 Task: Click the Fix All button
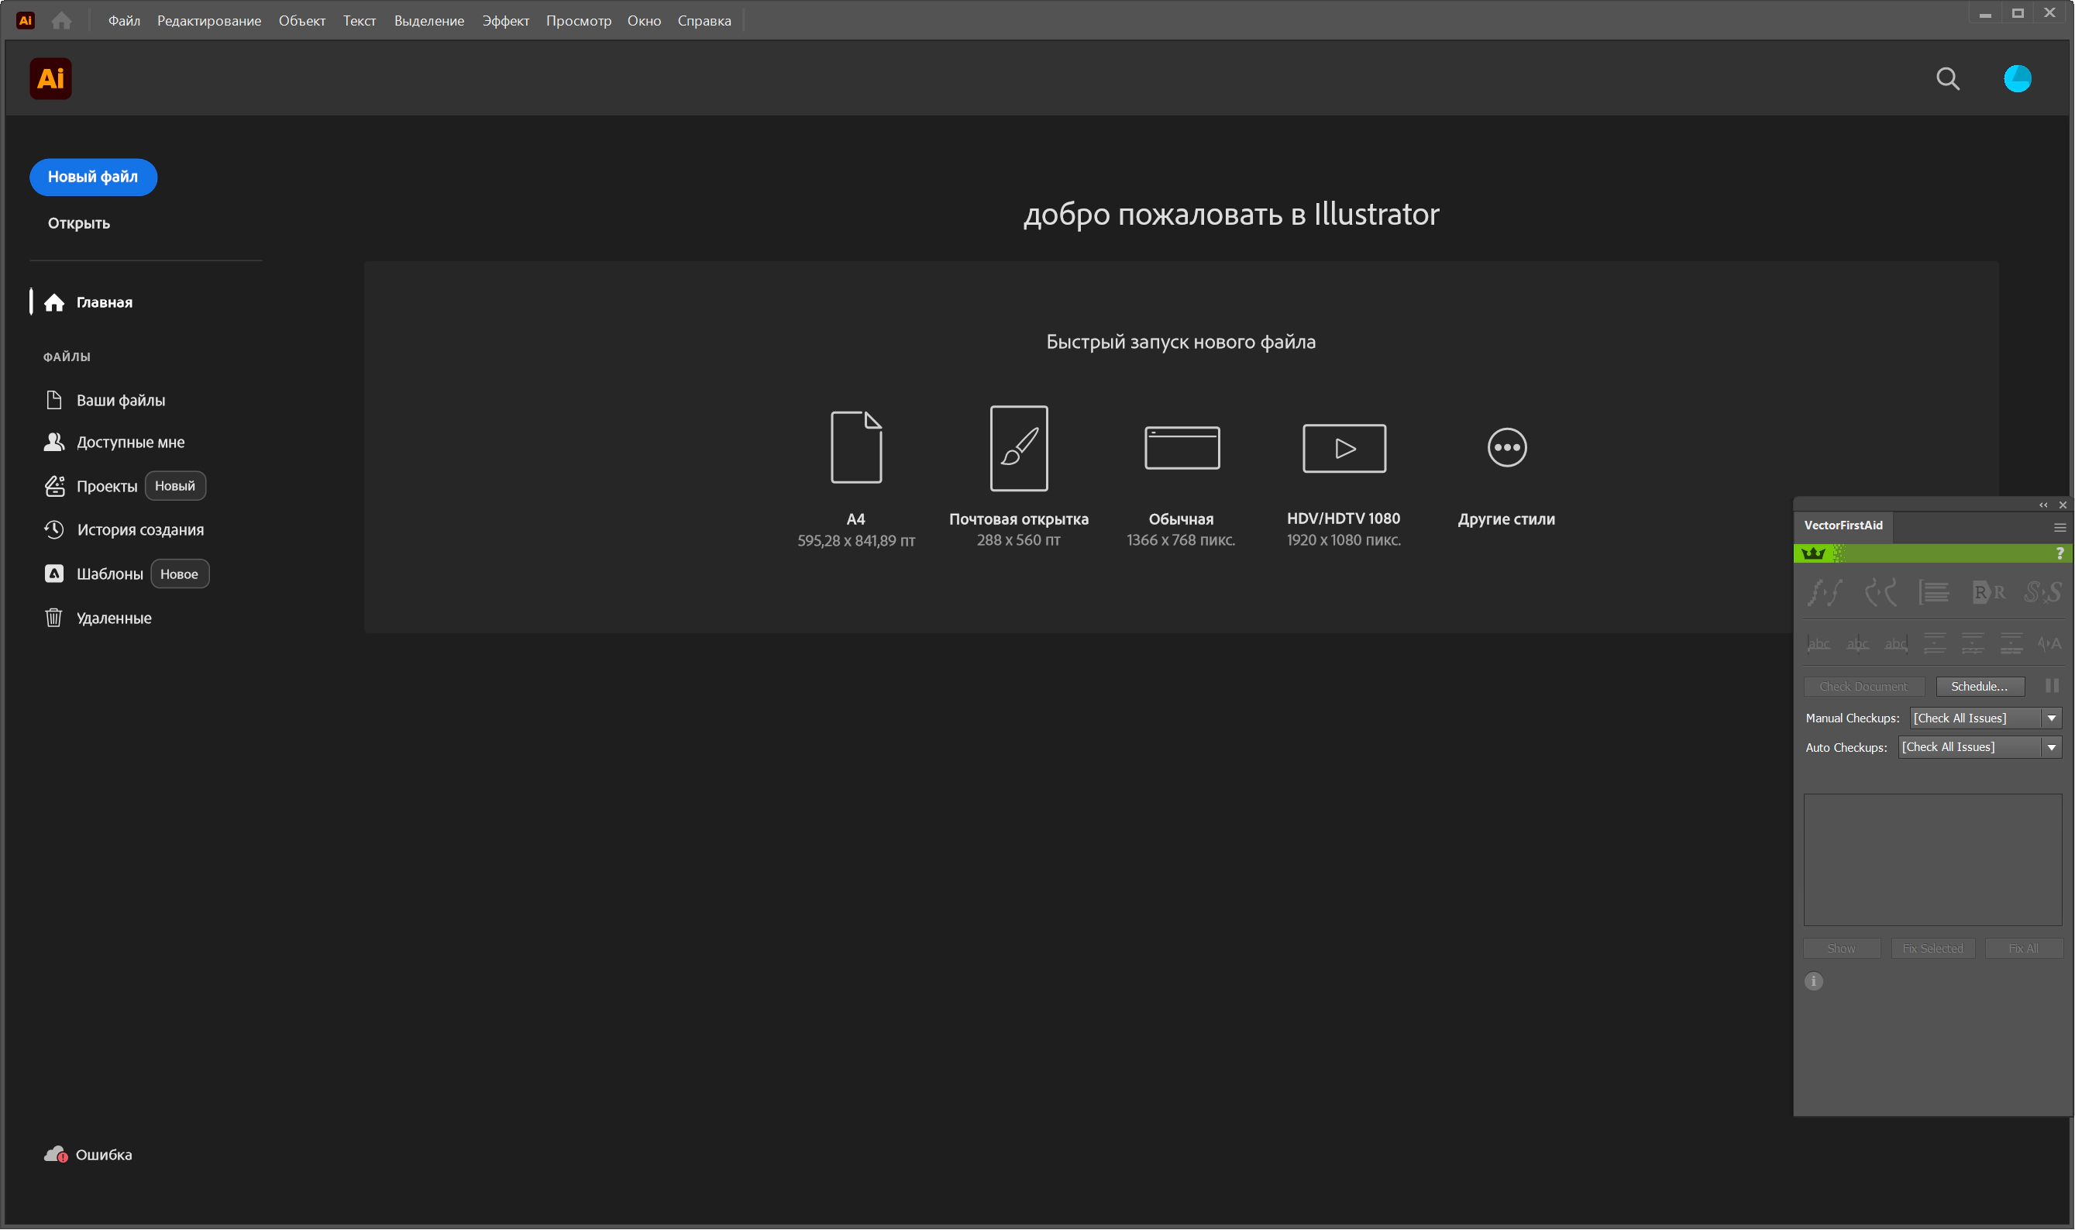2024,948
